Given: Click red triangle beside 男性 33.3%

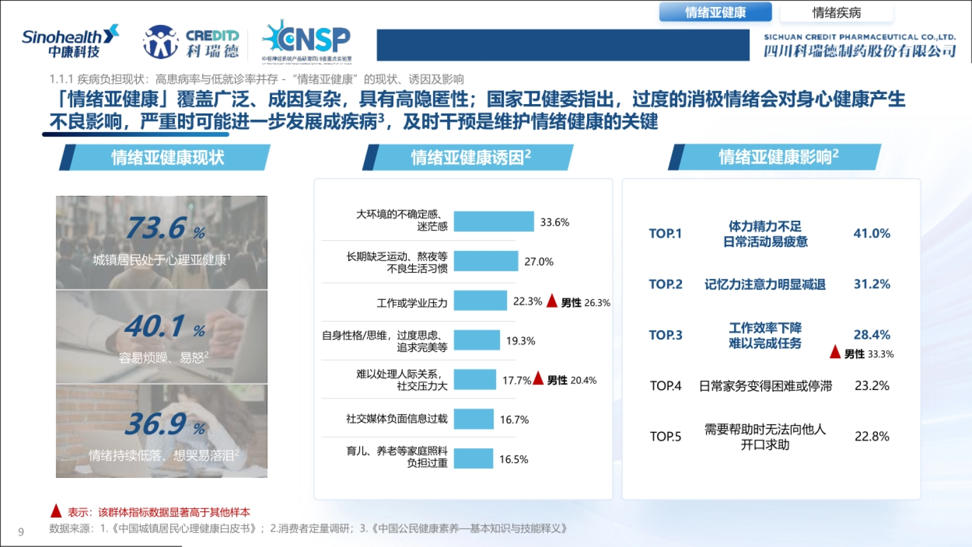Looking at the screenshot, I should point(835,352).
